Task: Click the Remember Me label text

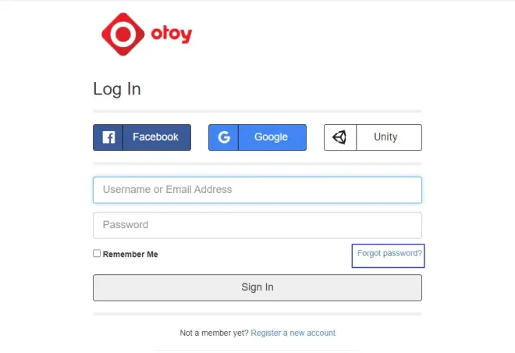Action: [130, 254]
